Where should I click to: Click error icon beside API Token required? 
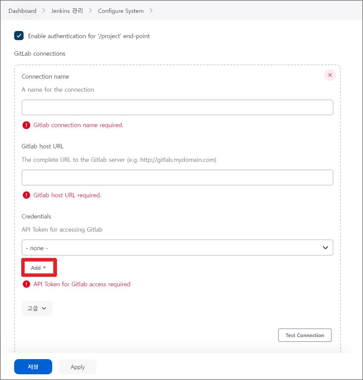pyautogui.click(x=26, y=284)
